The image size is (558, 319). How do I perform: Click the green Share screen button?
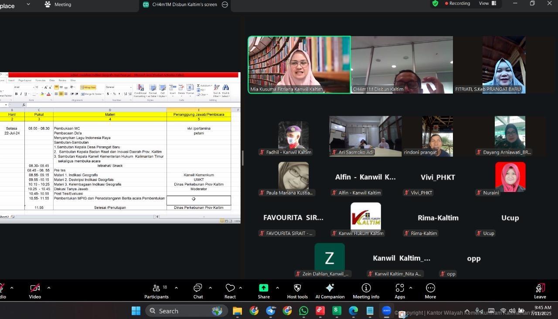pyautogui.click(x=263, y=291)
